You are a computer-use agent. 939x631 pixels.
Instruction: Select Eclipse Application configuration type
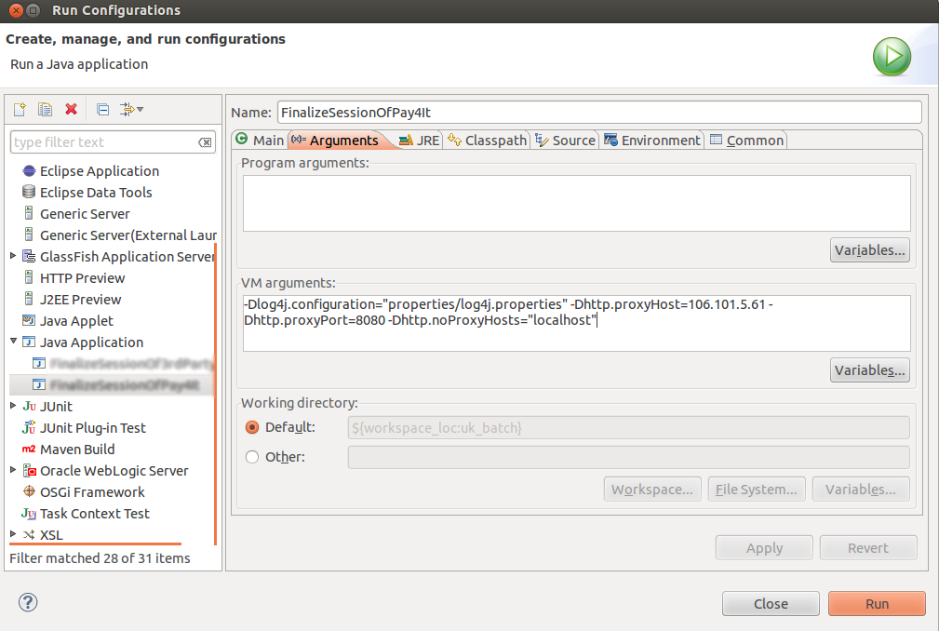tap(100, 171)
